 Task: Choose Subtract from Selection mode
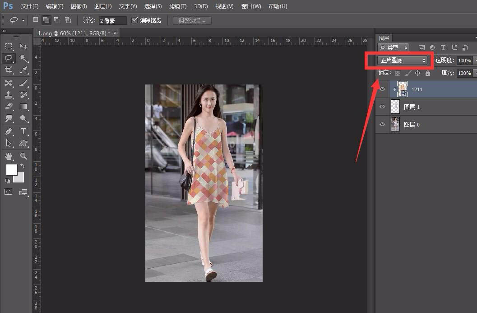click(x=57, y=20)
